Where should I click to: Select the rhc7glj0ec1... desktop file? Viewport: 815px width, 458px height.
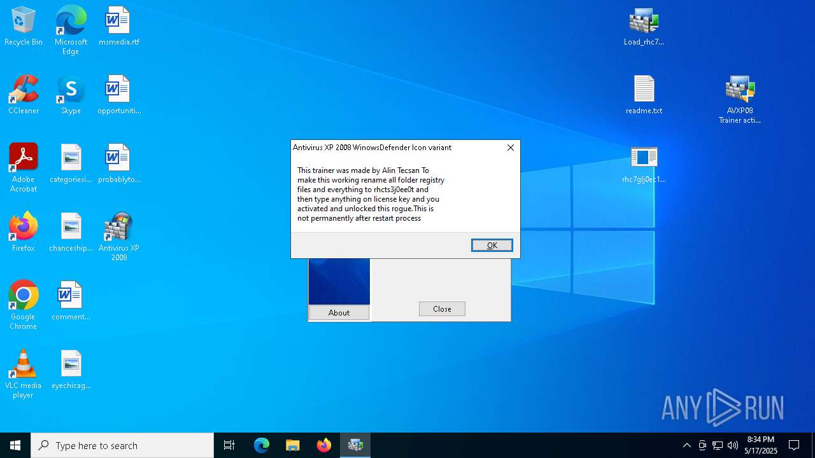644,164
